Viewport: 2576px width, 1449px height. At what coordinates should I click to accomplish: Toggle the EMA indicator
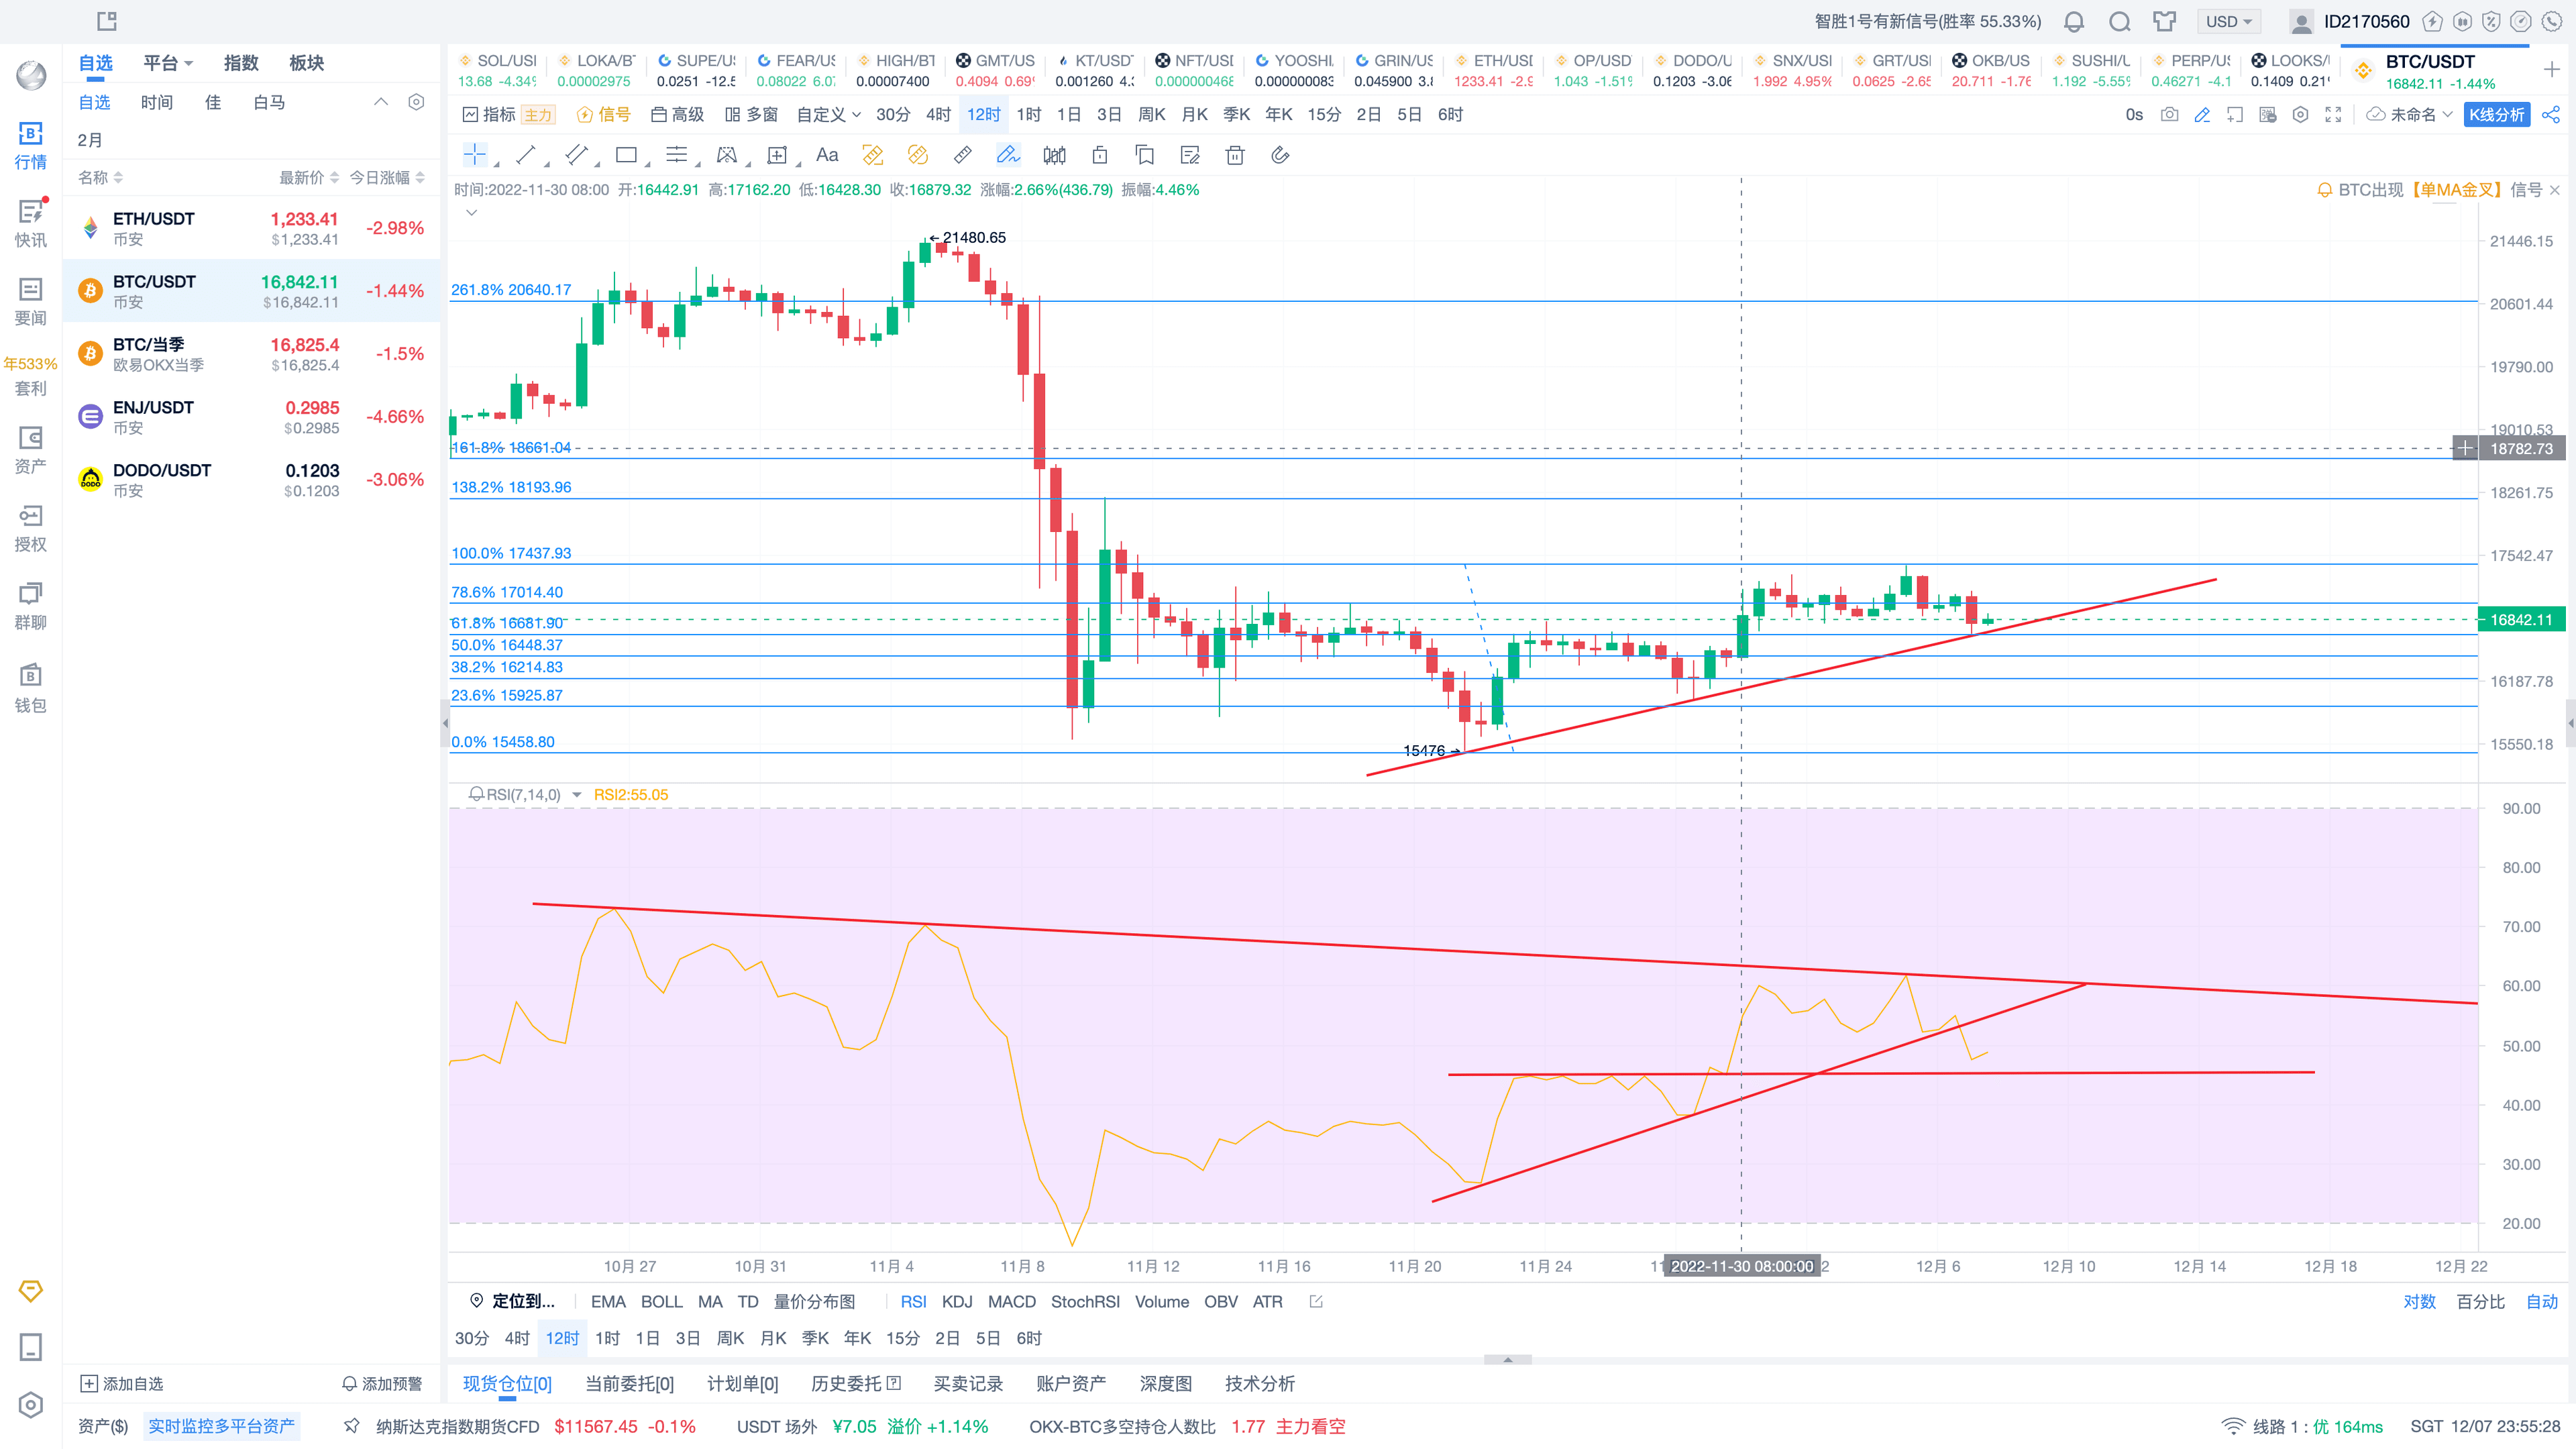(608, 1302)
